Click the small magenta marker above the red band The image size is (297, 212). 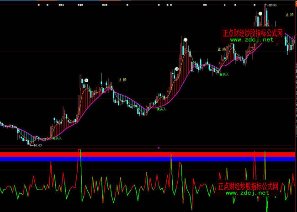(x=158, y=148)
